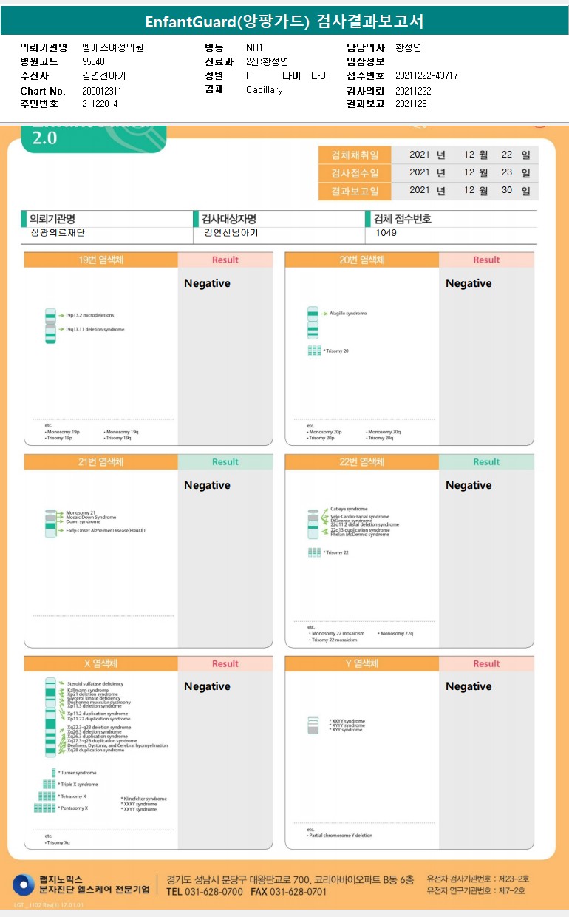The height and width of the screenshot is (917, 569).
Task: Click the X chromosome ideogram icon
Action: click(50, 717)
